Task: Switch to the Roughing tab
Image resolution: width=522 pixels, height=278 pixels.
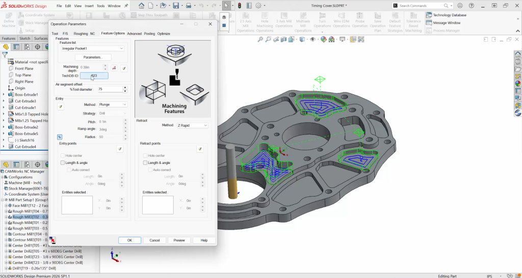Action: coord(81,34)
